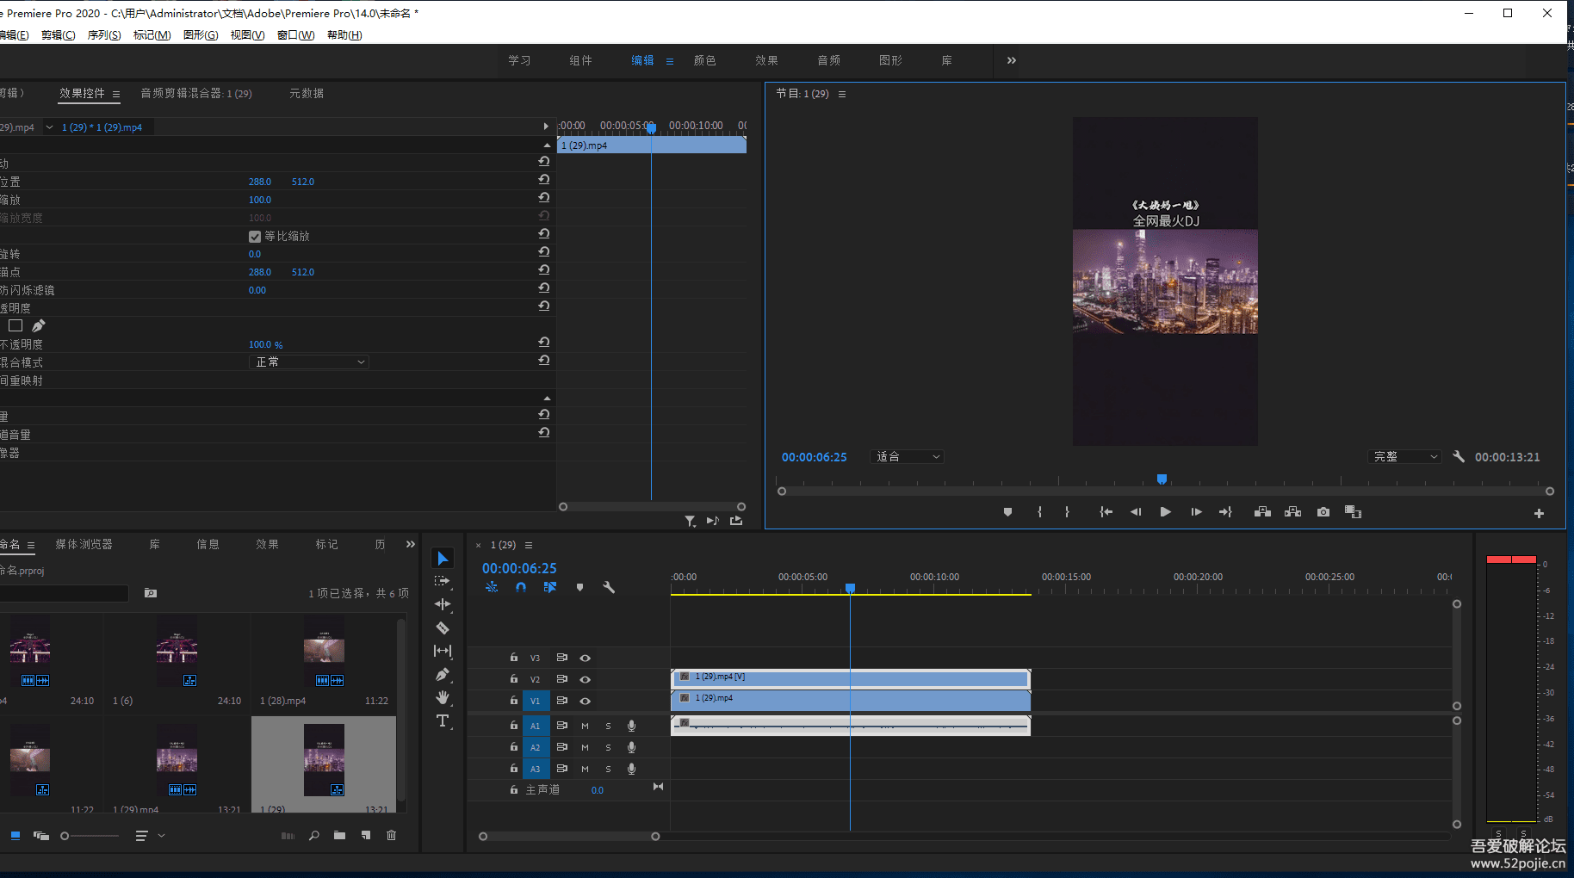Screen dimensions: 1574x878
Task: Play the program monitor
Action: (x=1165, y=512)
